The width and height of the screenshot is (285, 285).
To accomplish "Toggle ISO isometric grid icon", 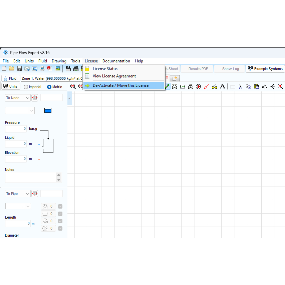I will [x=68, y=68].
